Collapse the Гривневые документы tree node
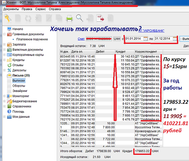189x161 pixels. pyautogui.click(x=4, y=34)
